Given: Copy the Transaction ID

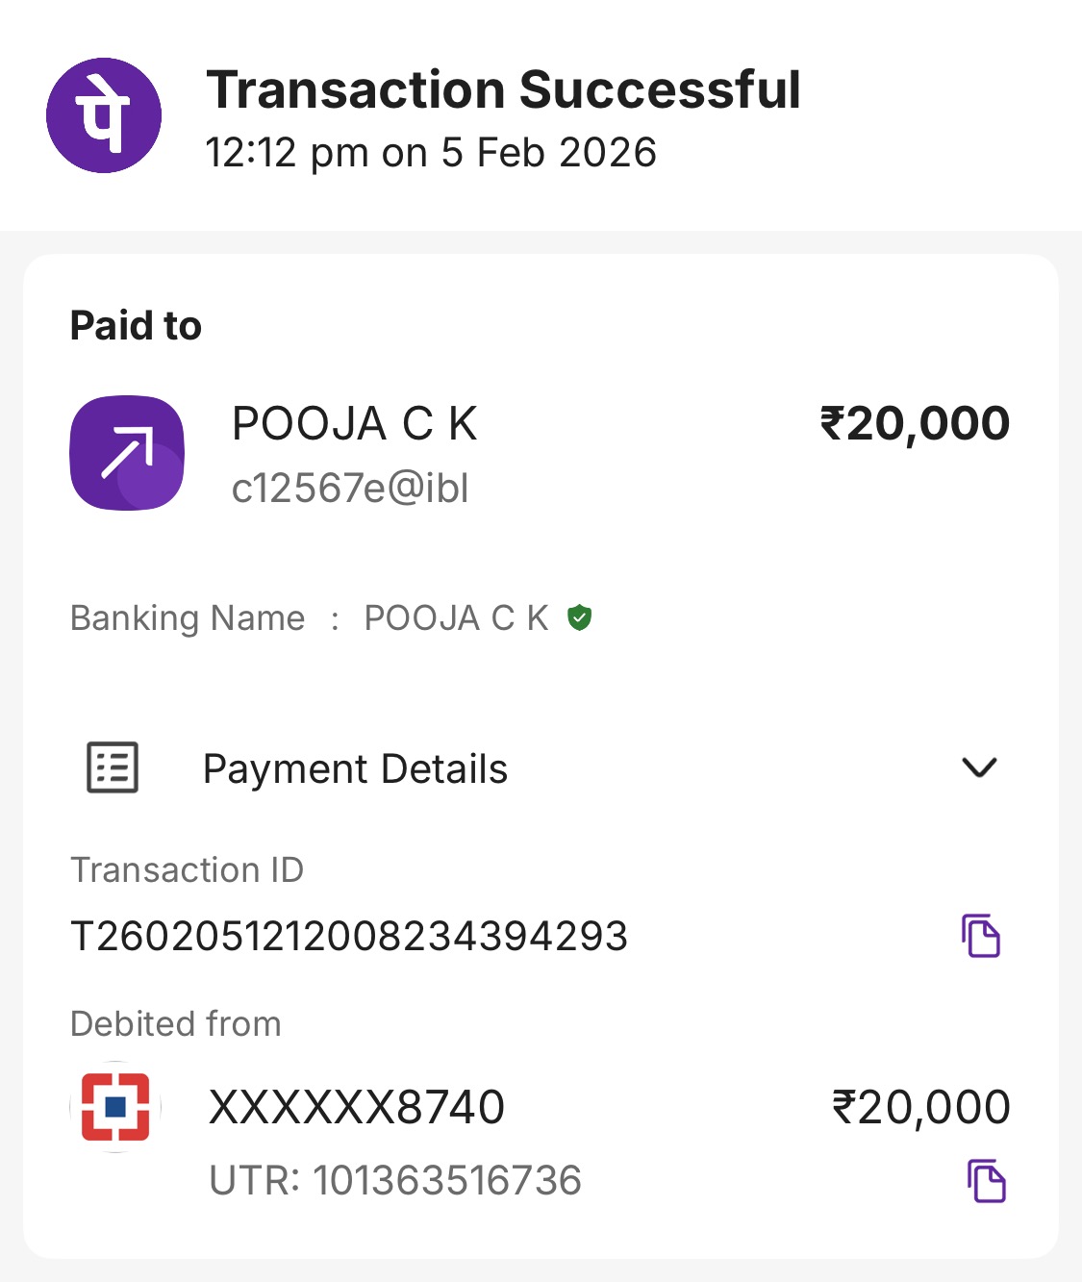Looking at the screenshot, I should (x=981, y=936).
